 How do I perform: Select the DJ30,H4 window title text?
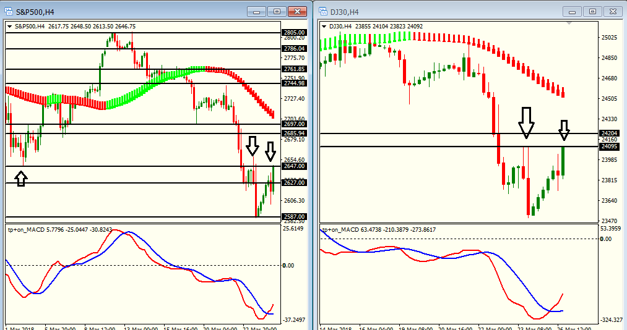click(344, 12)
